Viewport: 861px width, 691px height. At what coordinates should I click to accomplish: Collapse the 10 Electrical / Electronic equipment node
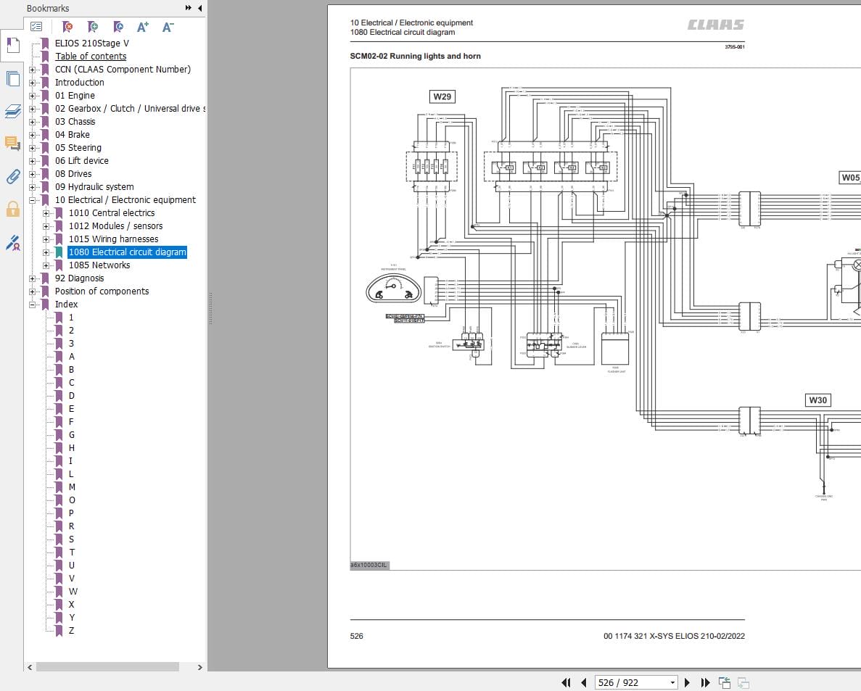pos(33,200)
